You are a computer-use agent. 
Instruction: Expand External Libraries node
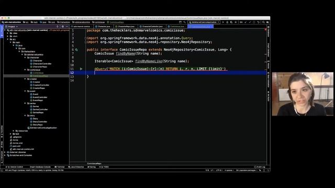5,152
